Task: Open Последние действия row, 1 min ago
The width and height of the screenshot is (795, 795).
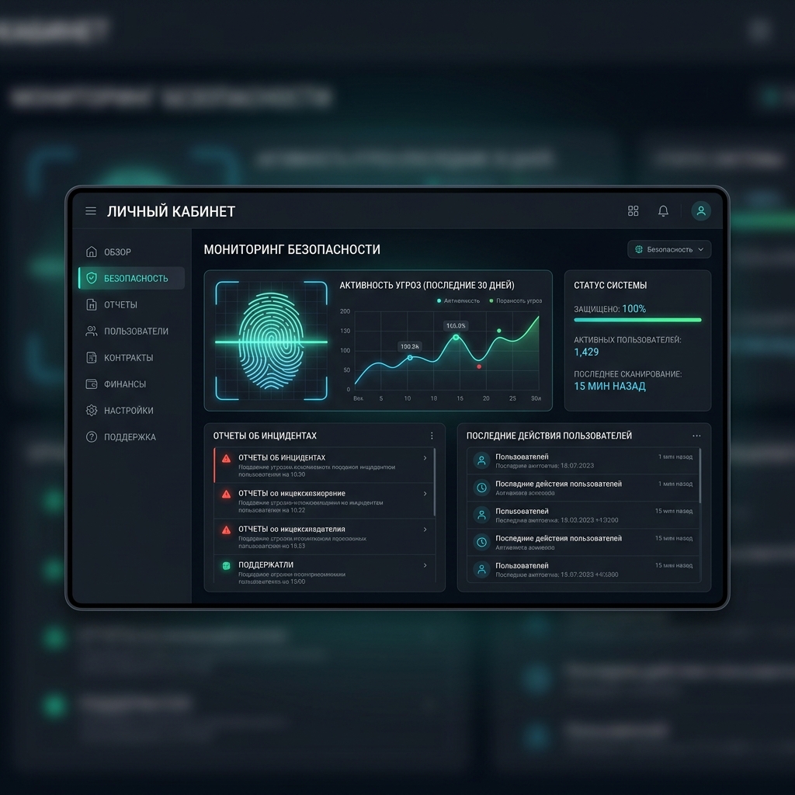Action: click(x=583, y=488)
